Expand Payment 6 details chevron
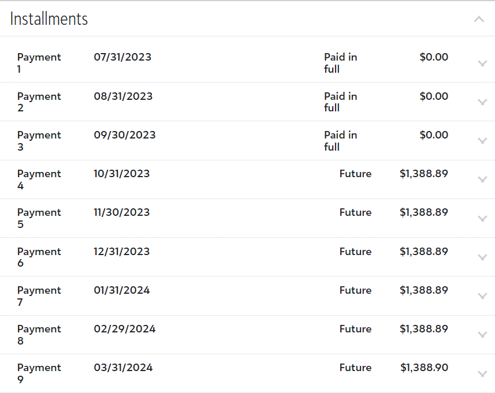 point(483,257)
